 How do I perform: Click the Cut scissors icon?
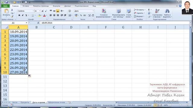[x=12, y=10]
